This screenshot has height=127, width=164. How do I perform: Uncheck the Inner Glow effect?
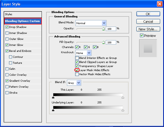[x=7, y=45]
